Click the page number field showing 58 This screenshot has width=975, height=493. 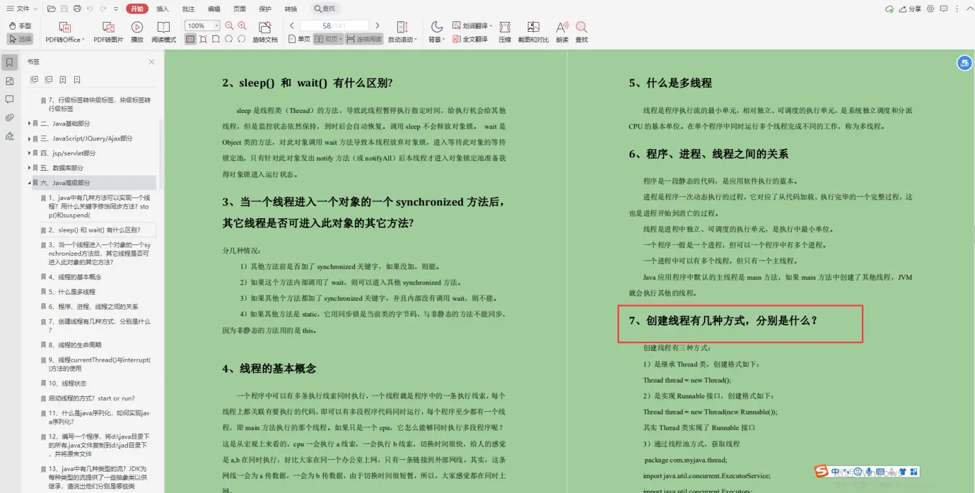[335, 26]
